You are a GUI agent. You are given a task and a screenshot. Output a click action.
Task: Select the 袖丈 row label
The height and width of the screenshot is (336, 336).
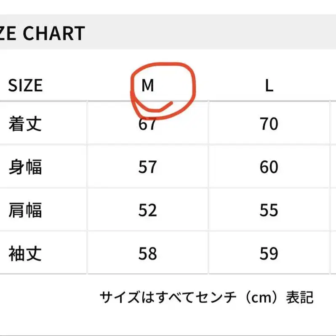25,253
